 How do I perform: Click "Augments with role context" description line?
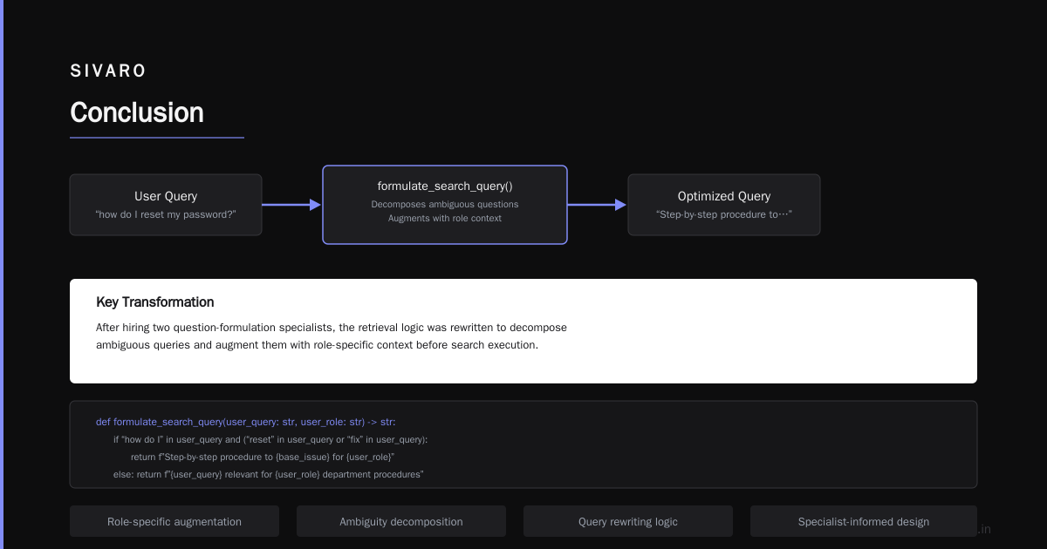pyautogui.click(x=445, y=219)
